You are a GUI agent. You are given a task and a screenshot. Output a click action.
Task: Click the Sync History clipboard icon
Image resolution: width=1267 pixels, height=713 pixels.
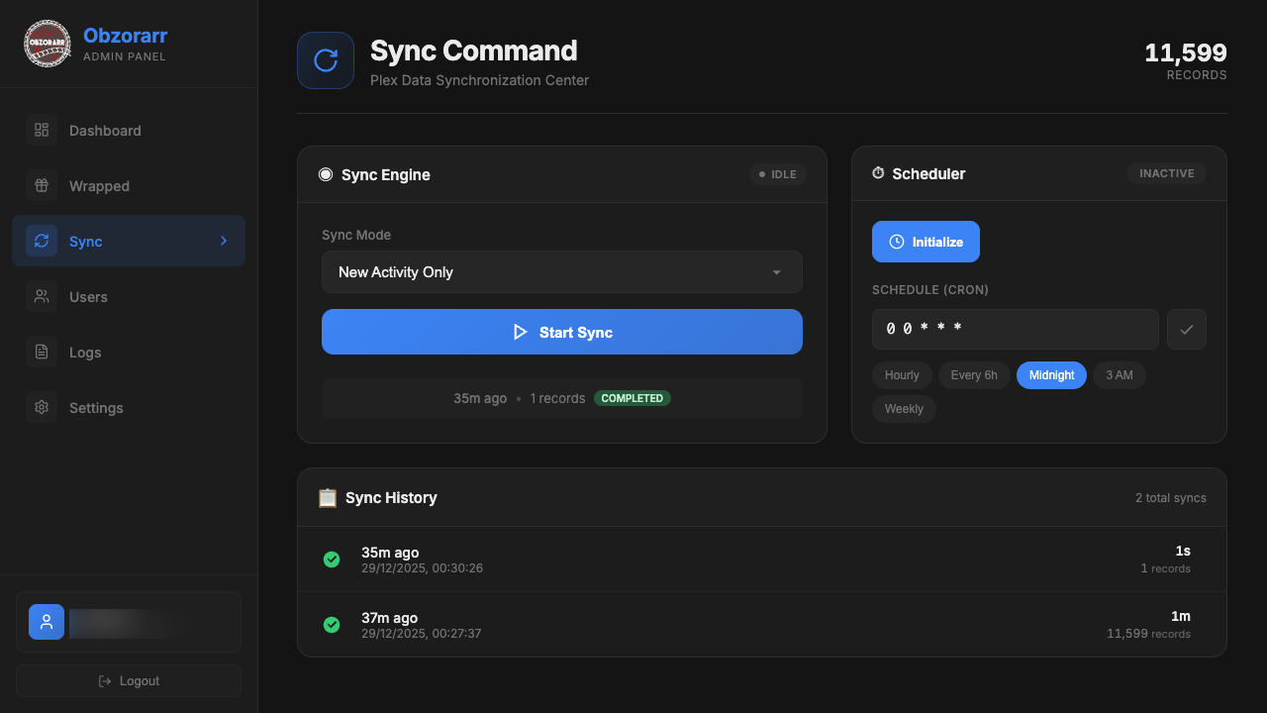[328, 497]
